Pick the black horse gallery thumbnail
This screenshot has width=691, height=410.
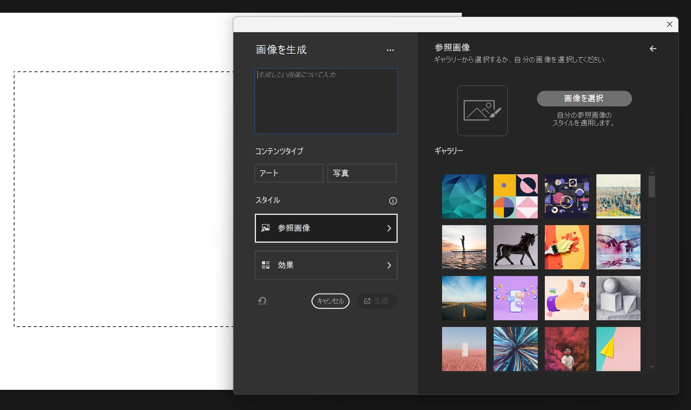tap(515, 247)
